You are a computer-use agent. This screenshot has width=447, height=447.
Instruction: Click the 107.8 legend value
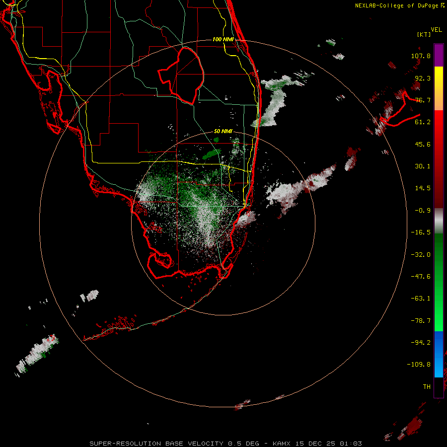[x=421, y=56]
